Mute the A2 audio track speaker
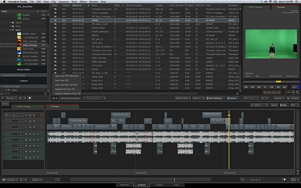The width and height of the screenshot is (301, 188). click(26, 140)
